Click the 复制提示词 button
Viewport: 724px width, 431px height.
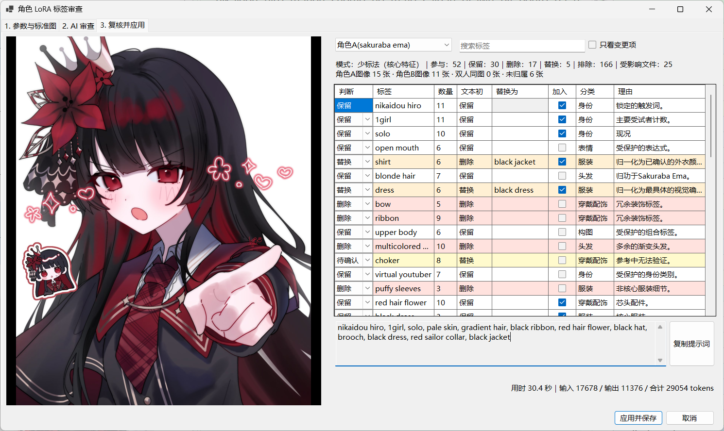(x=691, y=344)
